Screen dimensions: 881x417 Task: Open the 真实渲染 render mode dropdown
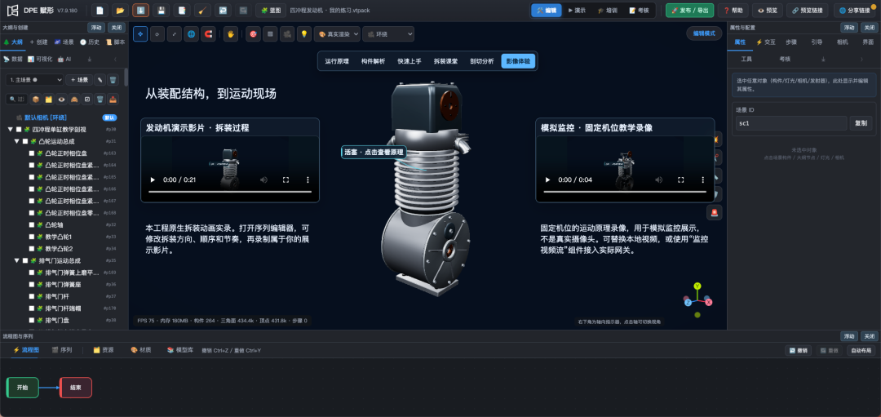click(337, 34)
